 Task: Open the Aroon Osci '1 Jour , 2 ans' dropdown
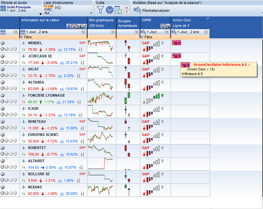click(206, 32)
